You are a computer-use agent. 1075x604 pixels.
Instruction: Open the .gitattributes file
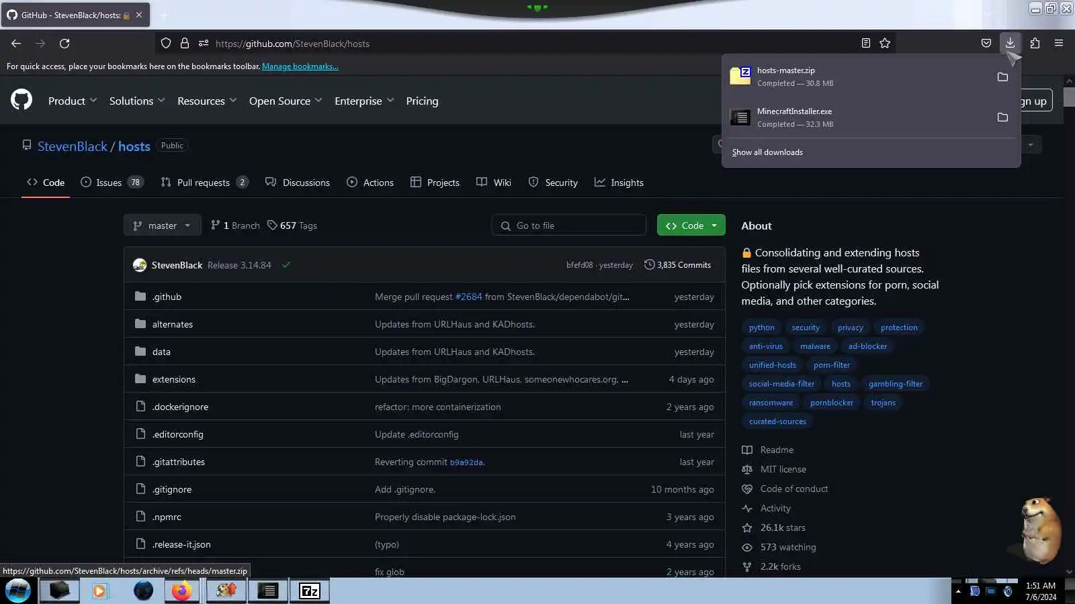pyautogui.click(x=178, y=462)
